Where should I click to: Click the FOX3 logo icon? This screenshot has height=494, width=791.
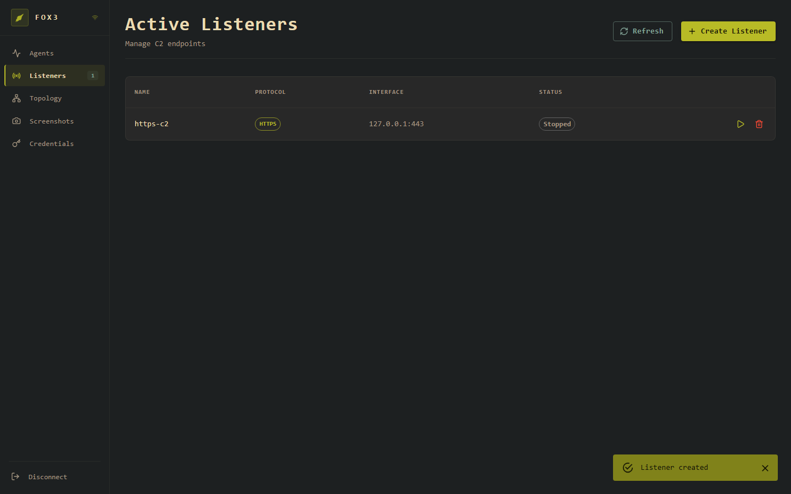(x=20, y=18)
